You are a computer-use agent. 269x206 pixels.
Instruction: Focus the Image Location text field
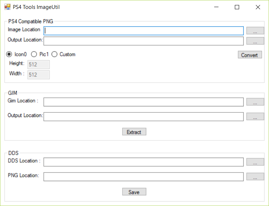click(144, 31)
